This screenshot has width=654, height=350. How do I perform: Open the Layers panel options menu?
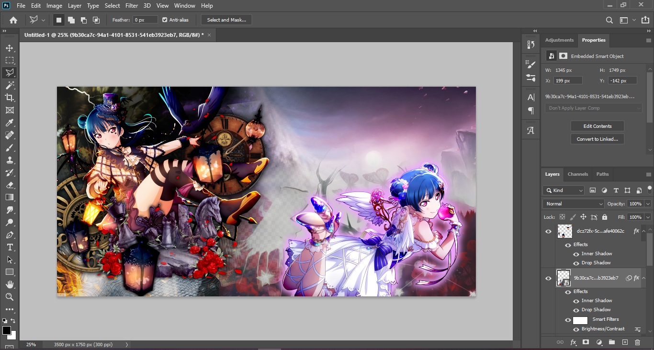[x=649, y=174]
